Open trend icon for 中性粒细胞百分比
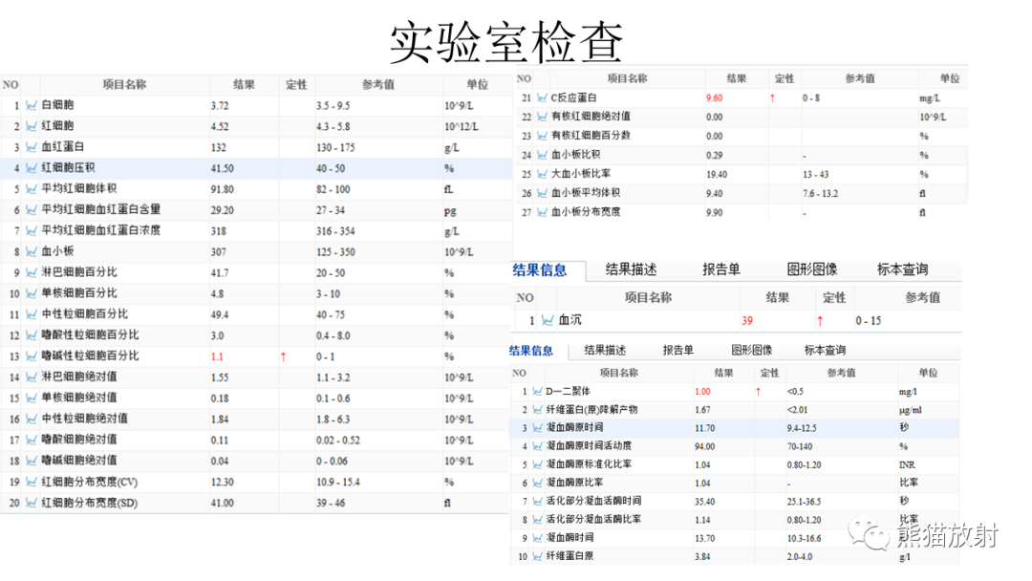 click(31, 314)
